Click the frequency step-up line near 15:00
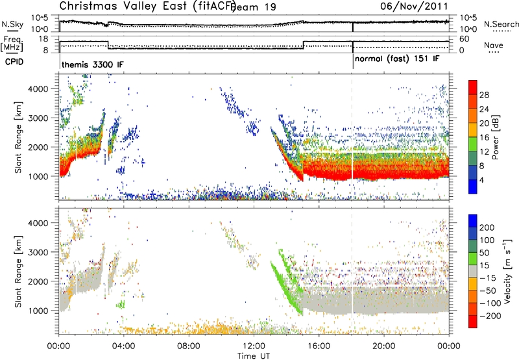519x360 pixels. [303, 45]
